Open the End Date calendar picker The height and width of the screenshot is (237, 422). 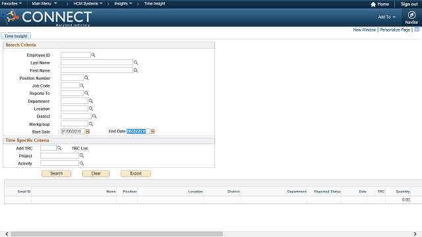pos(153,132)
